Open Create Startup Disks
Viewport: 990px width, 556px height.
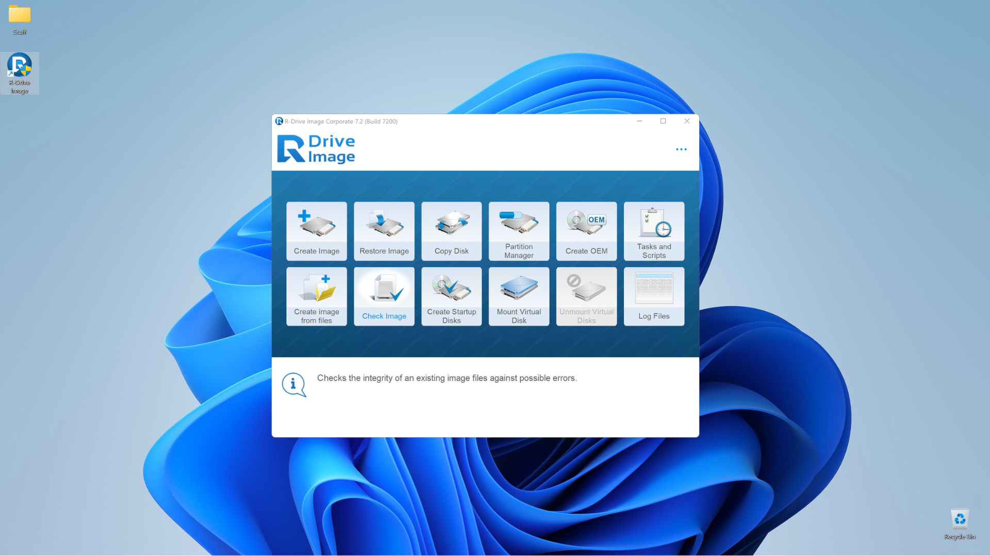point(451,296)
